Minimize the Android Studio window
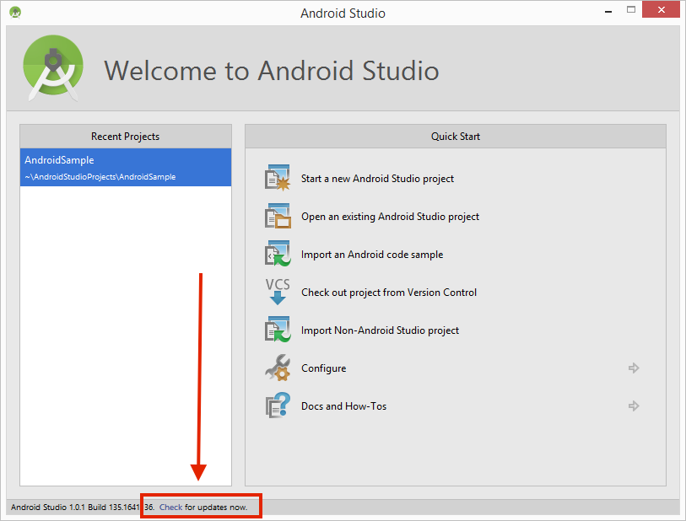Image resolution: width=686 pixels, height=521 pixels. [608, 10]
